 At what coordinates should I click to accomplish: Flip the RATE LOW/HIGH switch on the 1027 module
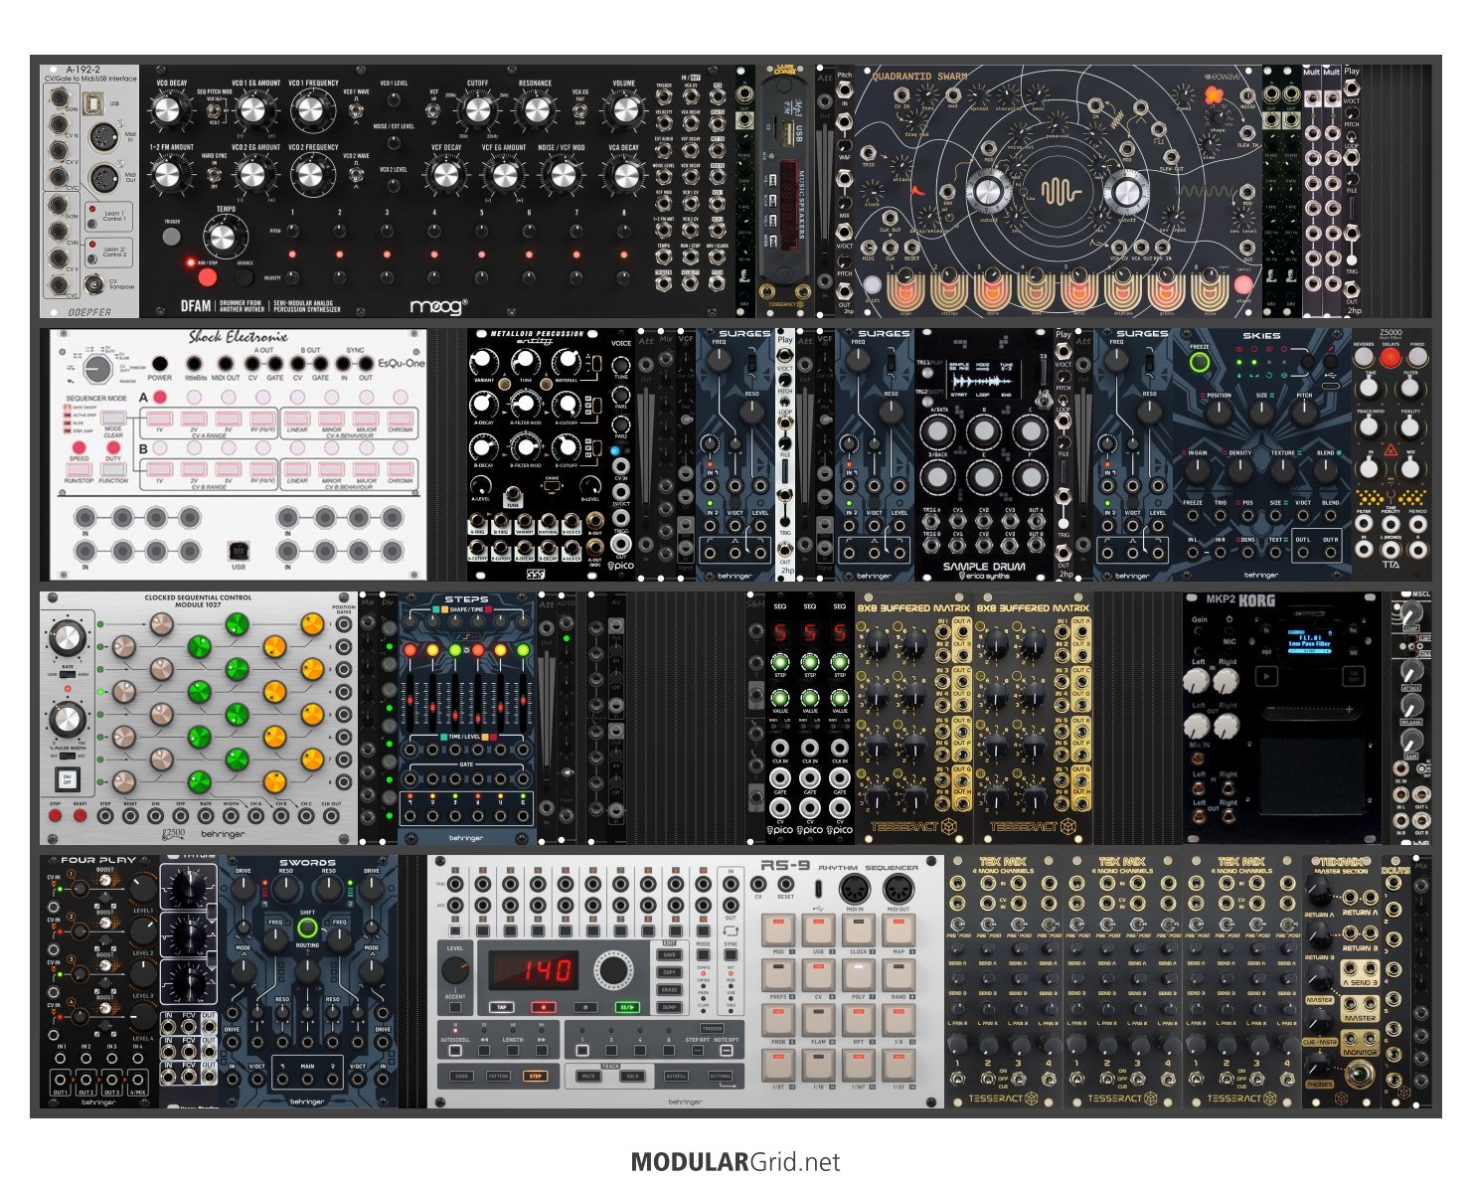click(67, 674)
